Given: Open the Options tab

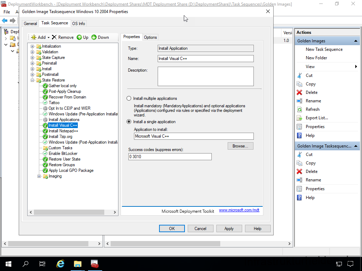Looking at the screenshot, I should tap(150, 37).
